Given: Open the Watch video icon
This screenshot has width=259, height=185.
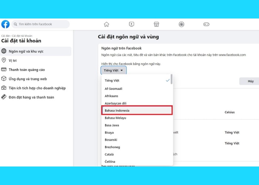Looking at the screenshot, I should 132,24.
